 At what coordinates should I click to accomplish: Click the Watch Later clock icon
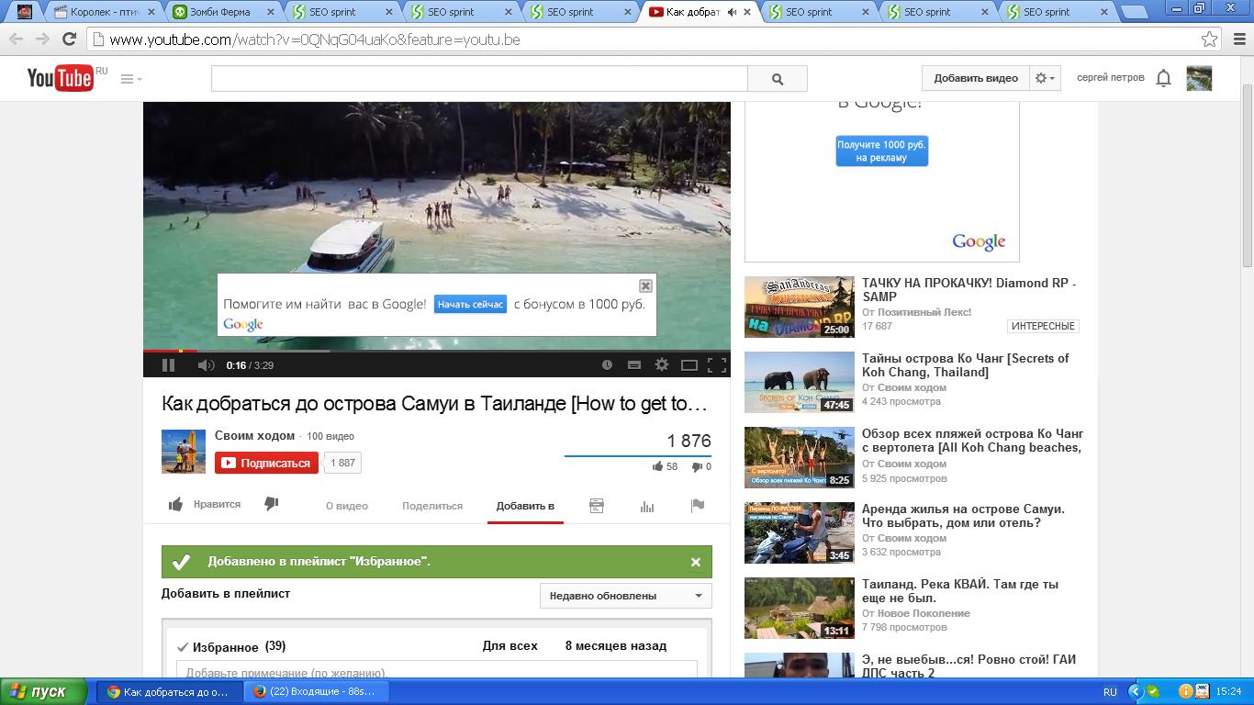607,365
